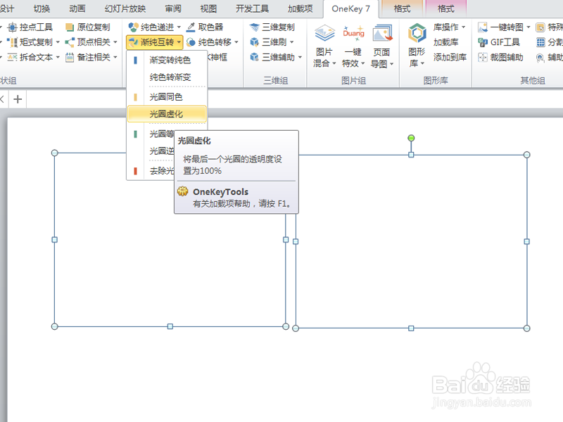Screen dimensions: 563x422
Task: Click the 顶点相关 icon
Action: click(x=70, y=42)
